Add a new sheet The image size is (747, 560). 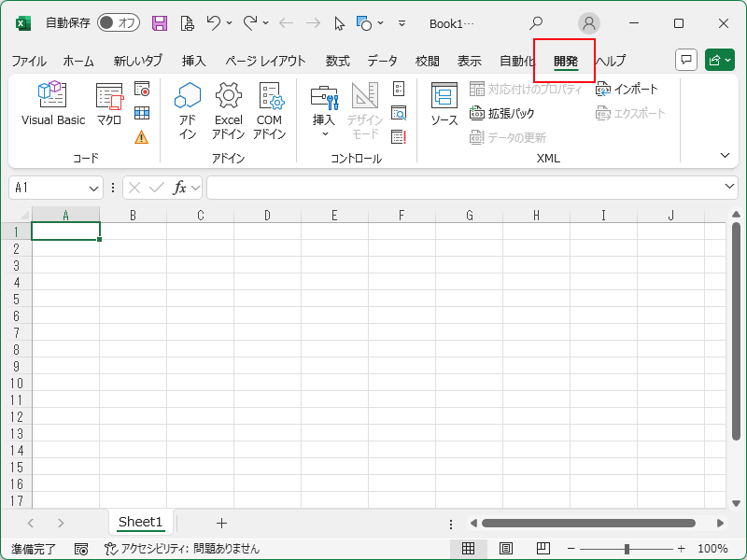point(221,524)
